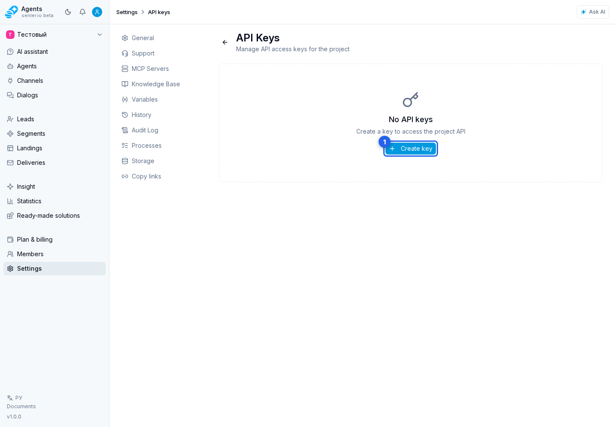Click the Plan & billing wallet icon
The image size is (616, 427).
pos(10,240)
